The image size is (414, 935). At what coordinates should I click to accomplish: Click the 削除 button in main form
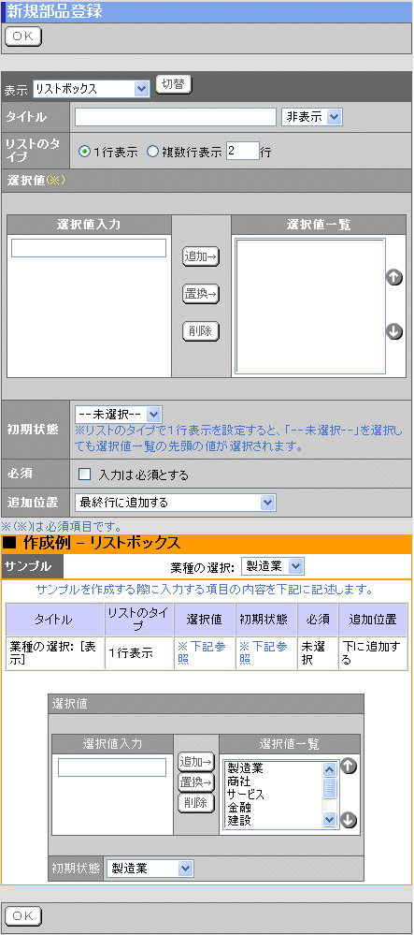(201, 331)
